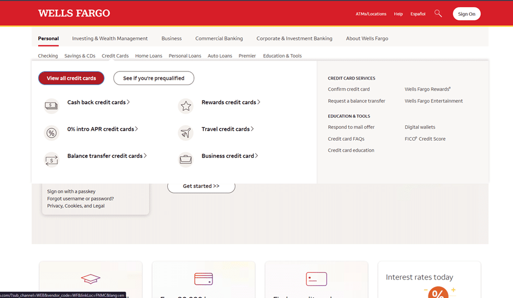This screenshot has height=298, width=513.
Task: Switch to Investing & Wealth Management tab
Action: 110,38
